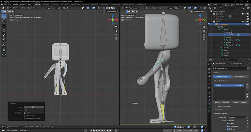Toggle camera view icon in left viewport
This screenshot has height=132, width=251.
click(116, 35)
